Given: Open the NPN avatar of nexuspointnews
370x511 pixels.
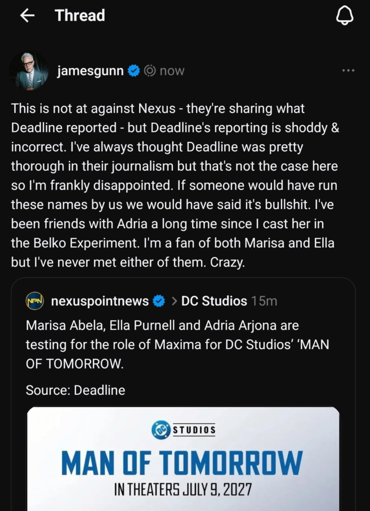Looking at the screenshot, I should [35, 301].
